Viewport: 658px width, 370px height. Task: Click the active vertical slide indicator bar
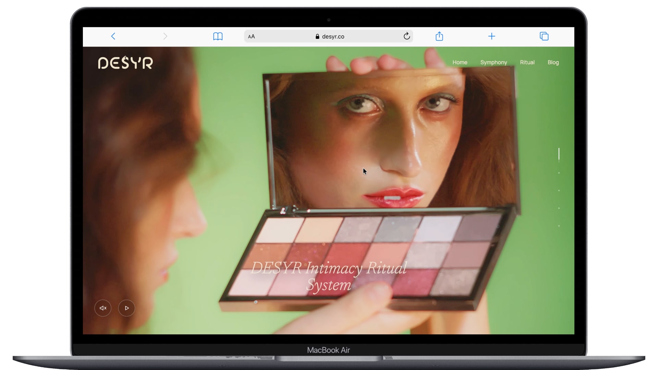559,154
